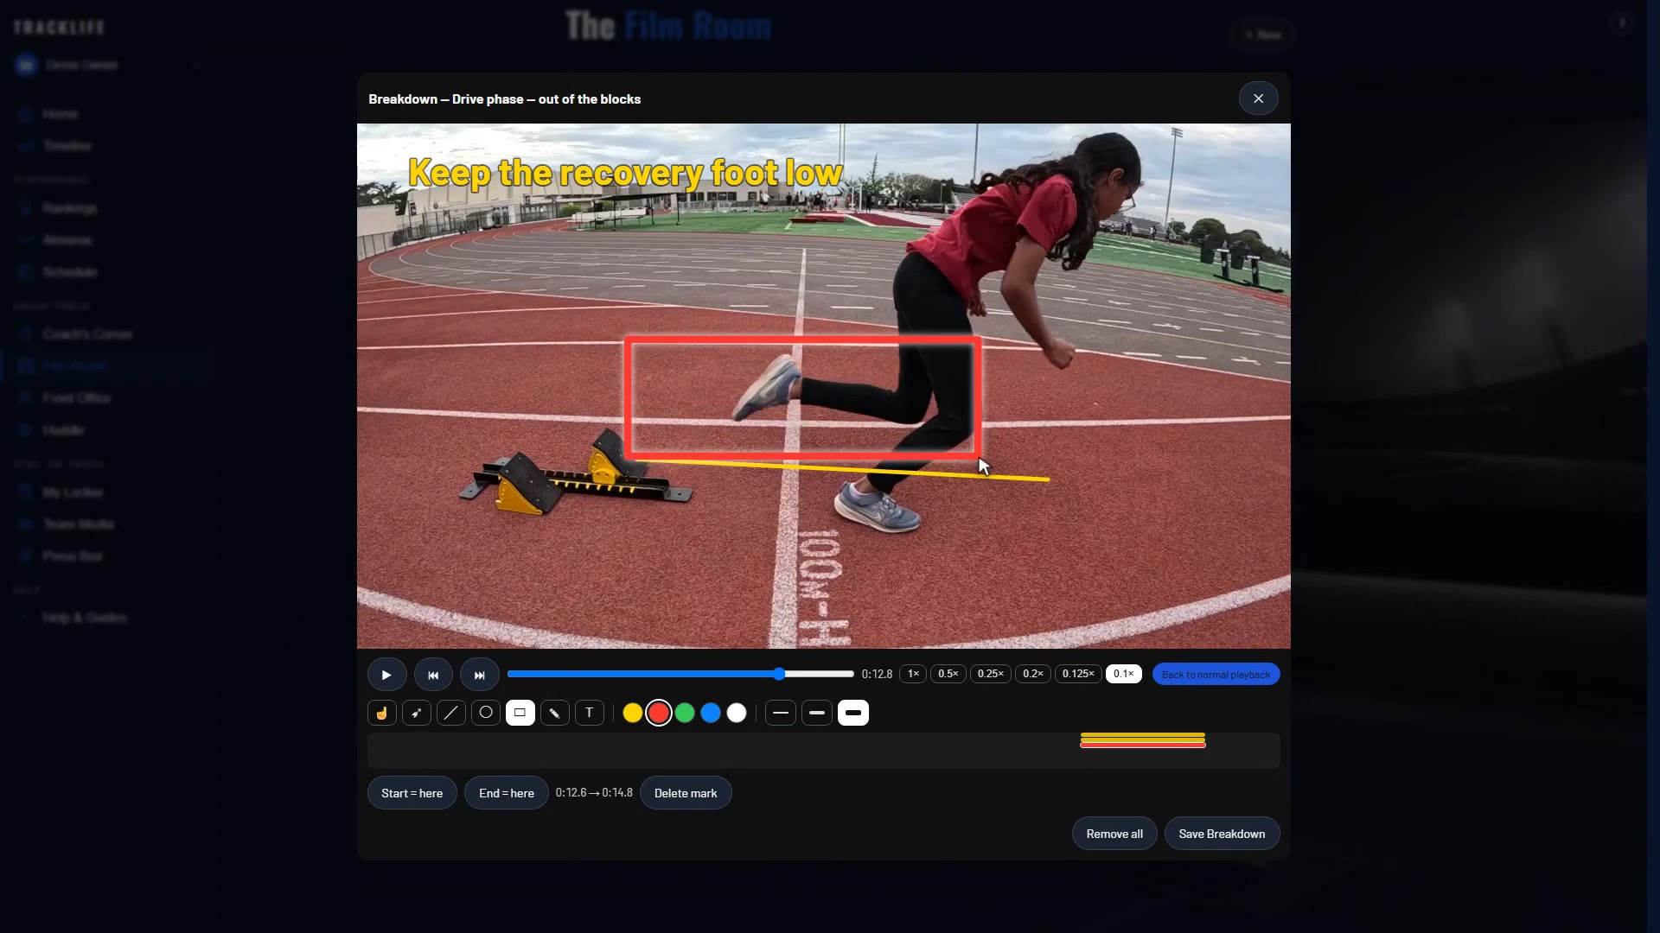Click the 0:12.6 → 0:14.8 mark range text
This screenshot has height=933, width=1660.
[594, 793]
